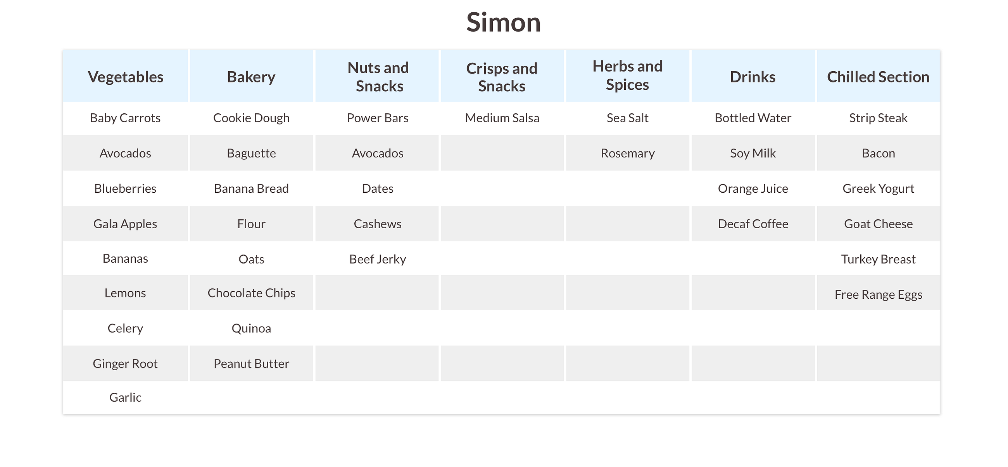Select the Chocolate Chips cell

[251, 293]
